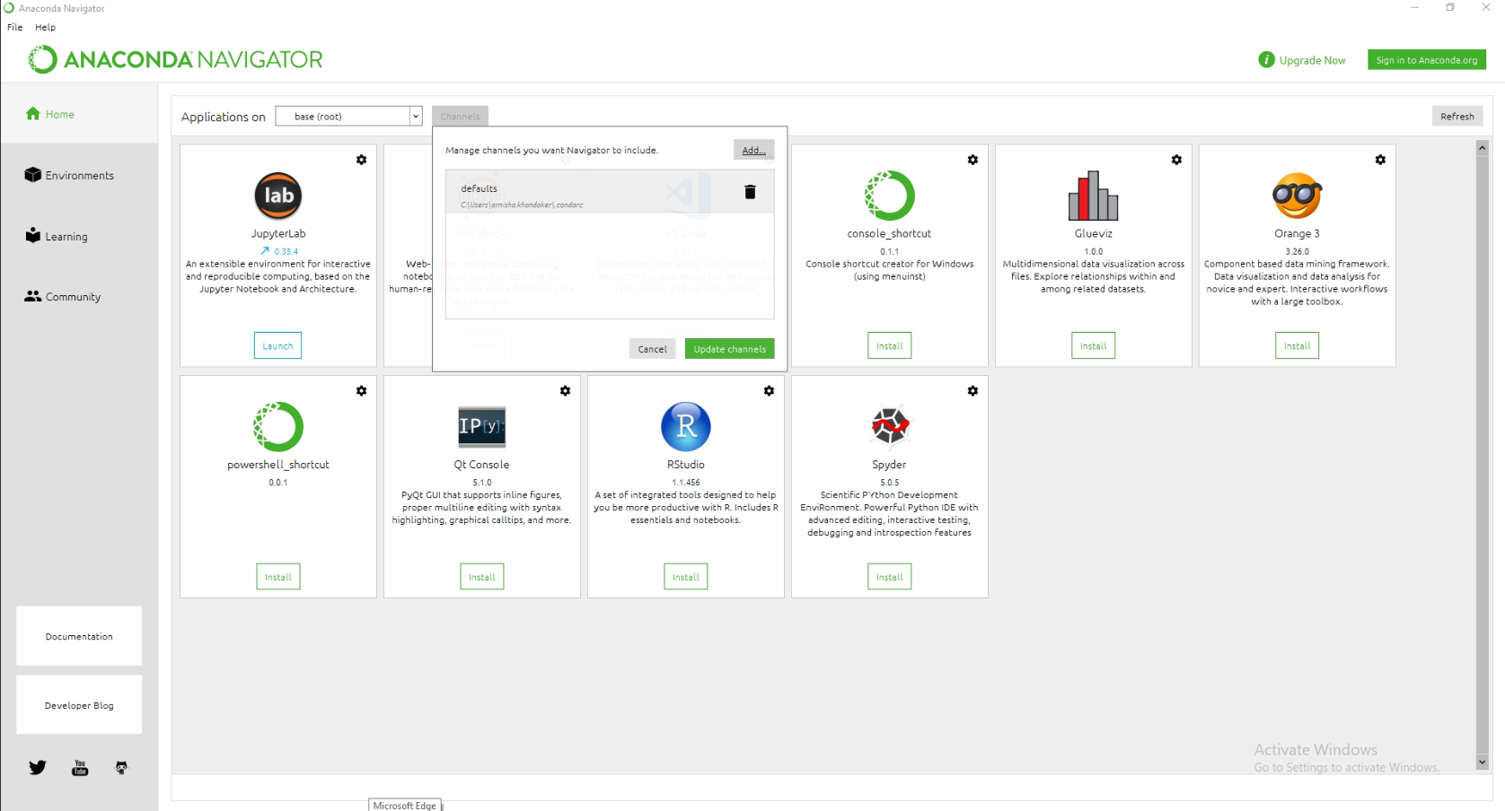Select the defaults channel entry

click(610, 192)
